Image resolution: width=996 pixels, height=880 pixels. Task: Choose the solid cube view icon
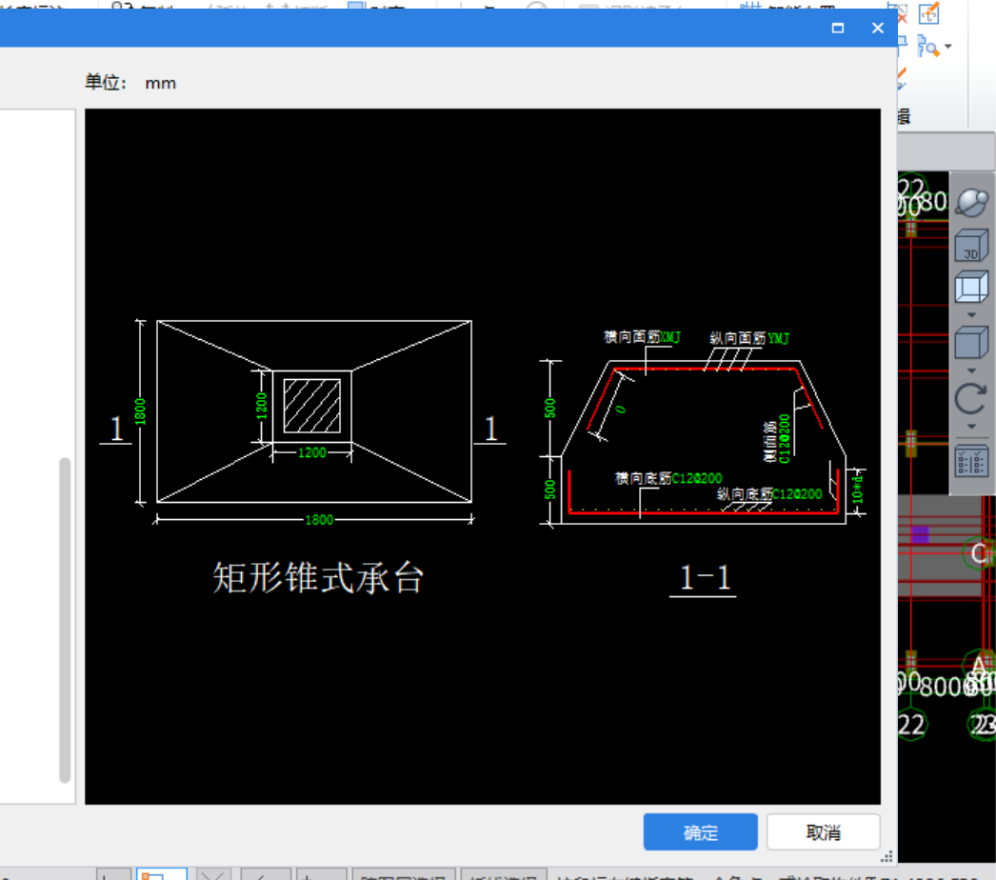pyautogui.click(x=971, y=343)
